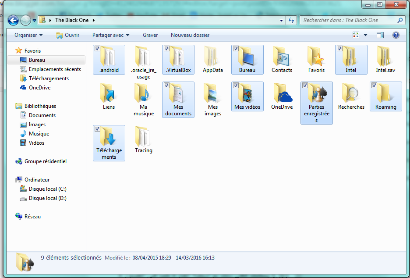
Task: Uncheck the Mes documents folder checkbox
Action: click(x=166, y=86)
